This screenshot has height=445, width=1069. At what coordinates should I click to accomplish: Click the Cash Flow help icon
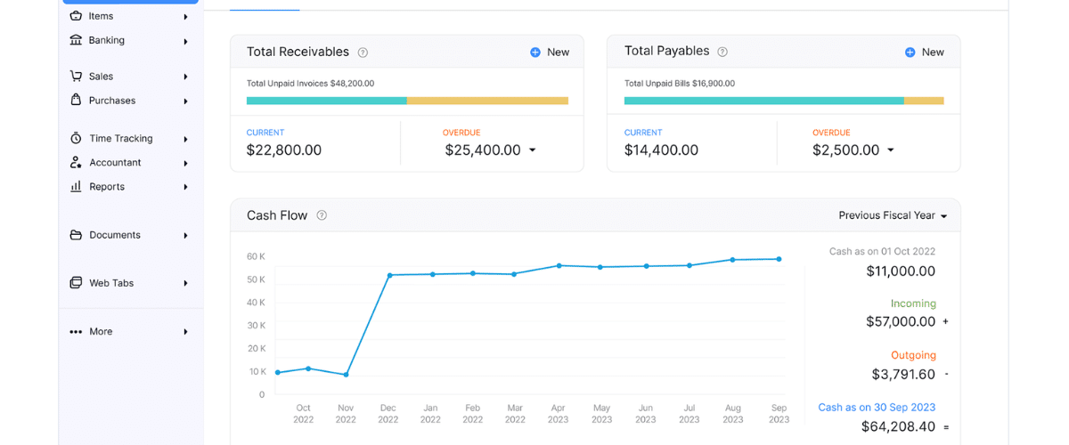point(322,215)
